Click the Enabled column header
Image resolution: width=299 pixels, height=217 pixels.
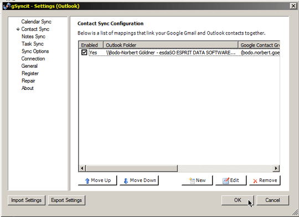91,45
